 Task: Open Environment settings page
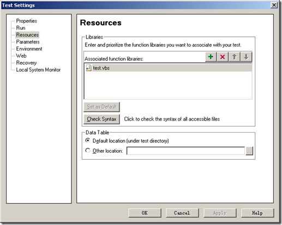pos(29,49)
